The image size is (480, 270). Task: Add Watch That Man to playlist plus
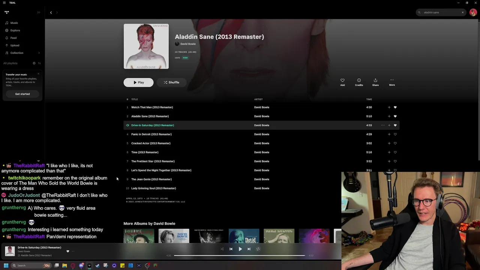(389, 107)
